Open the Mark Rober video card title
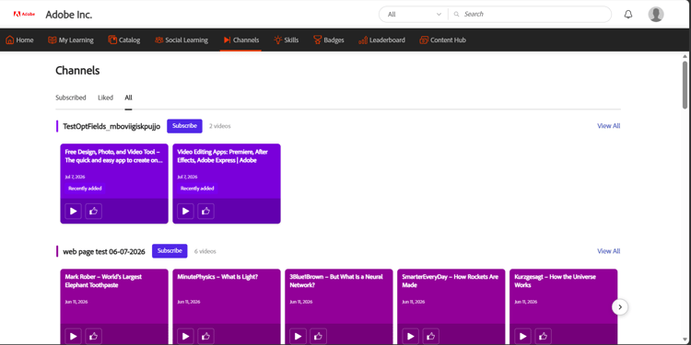The height and width of the screenshot is (345, 691). click(103, 281)
